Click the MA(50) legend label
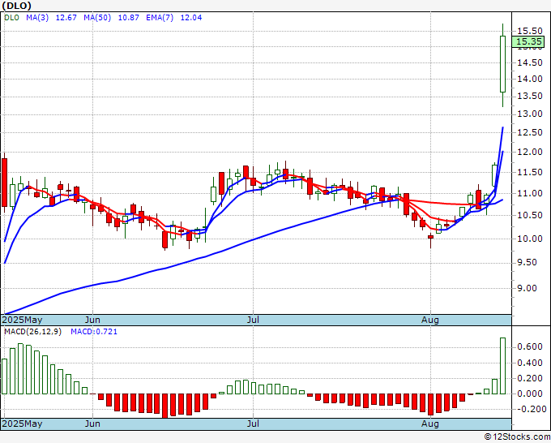The width and height of the screenshot is (551, 443). pyautogui.click(x=97, y=18)
